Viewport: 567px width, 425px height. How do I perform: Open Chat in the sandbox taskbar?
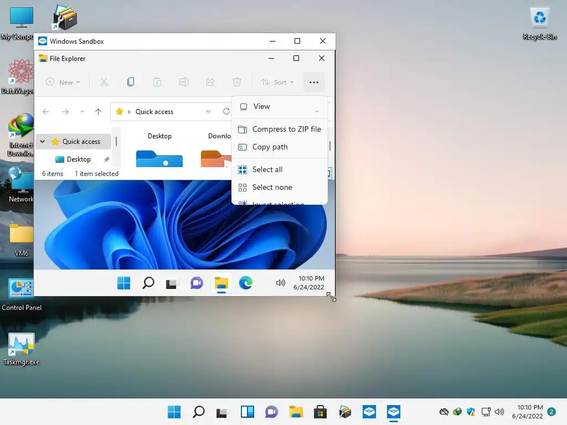pyautogui.click(x=197, y=283)
